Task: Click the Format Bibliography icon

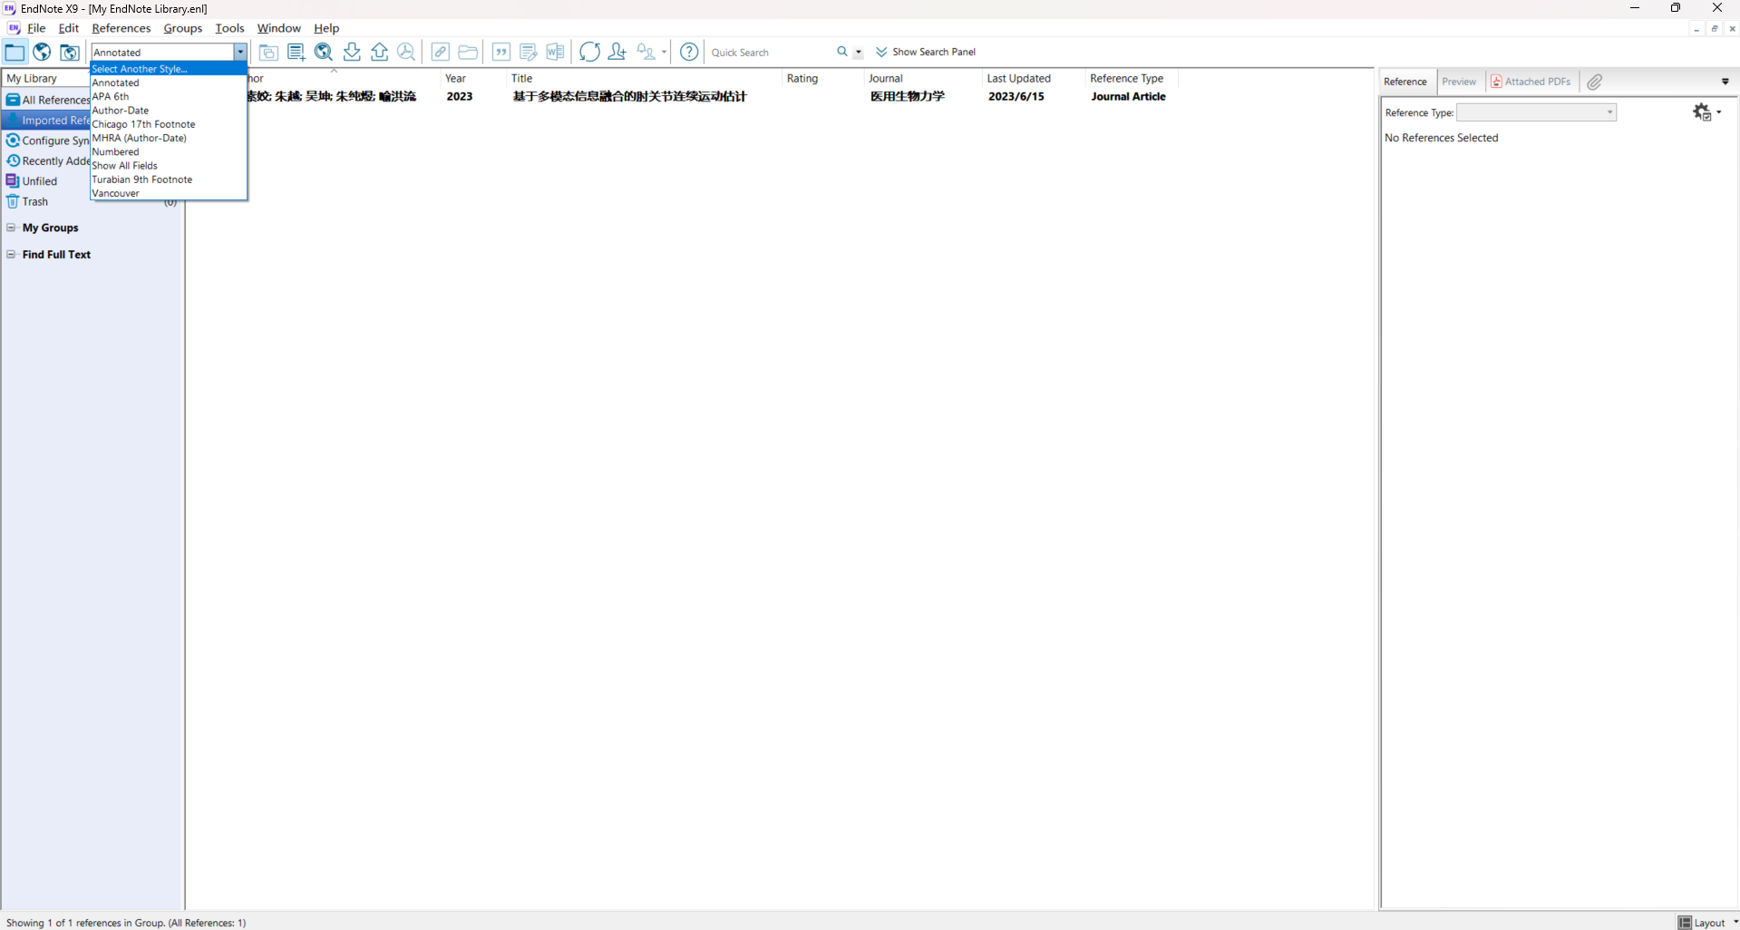Action: point(529,53)
